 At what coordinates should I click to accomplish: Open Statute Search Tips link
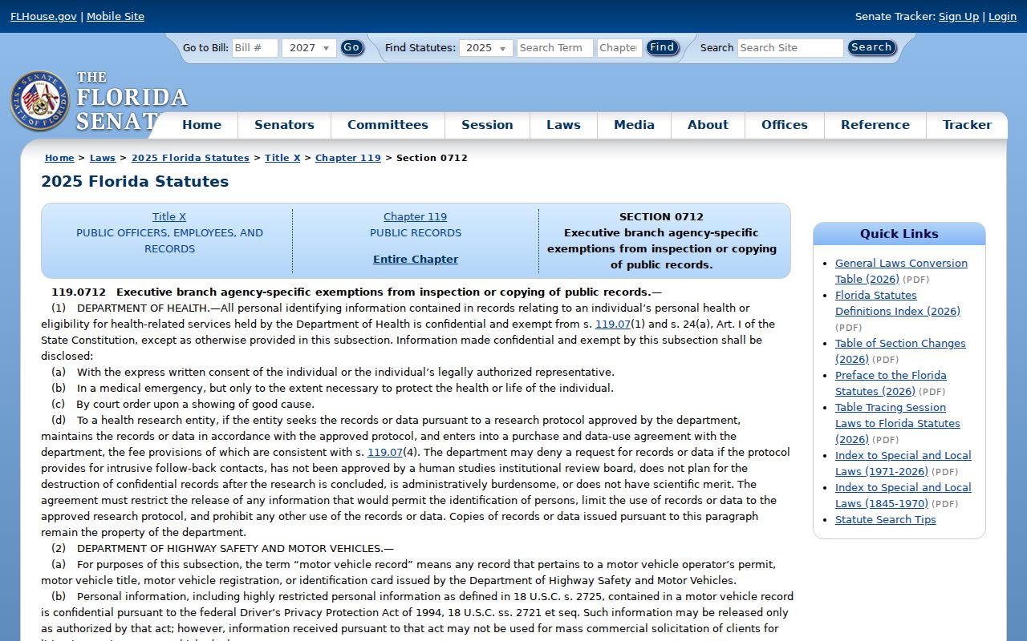pos(886,520)
